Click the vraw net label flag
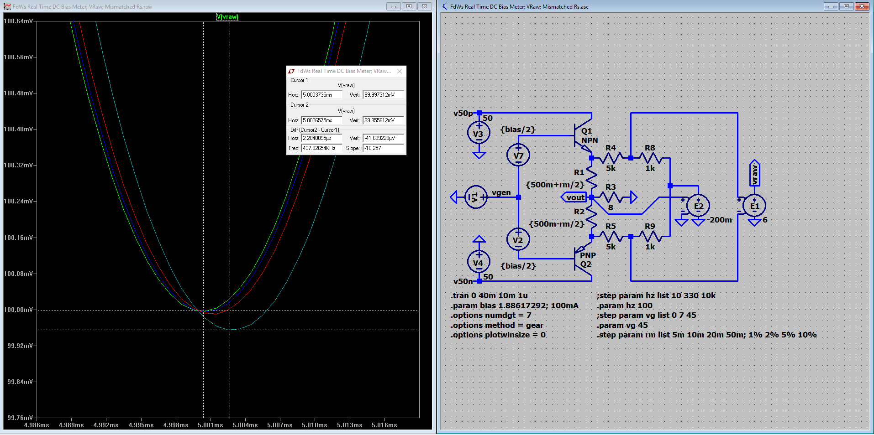 pyautogui.click(x=754, y=173)
